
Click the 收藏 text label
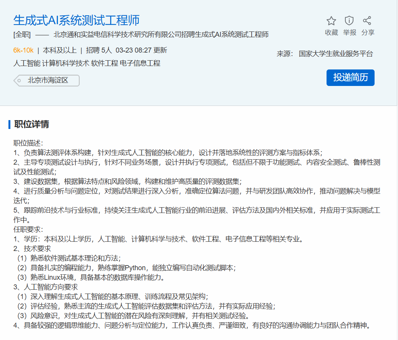click(x=331, y=33)
